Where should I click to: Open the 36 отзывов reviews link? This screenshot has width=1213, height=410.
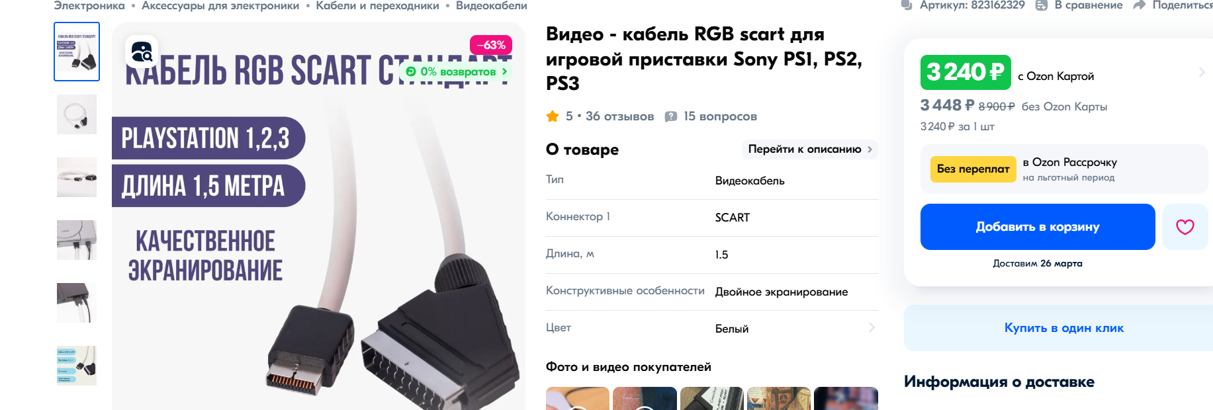coord(619,116)
